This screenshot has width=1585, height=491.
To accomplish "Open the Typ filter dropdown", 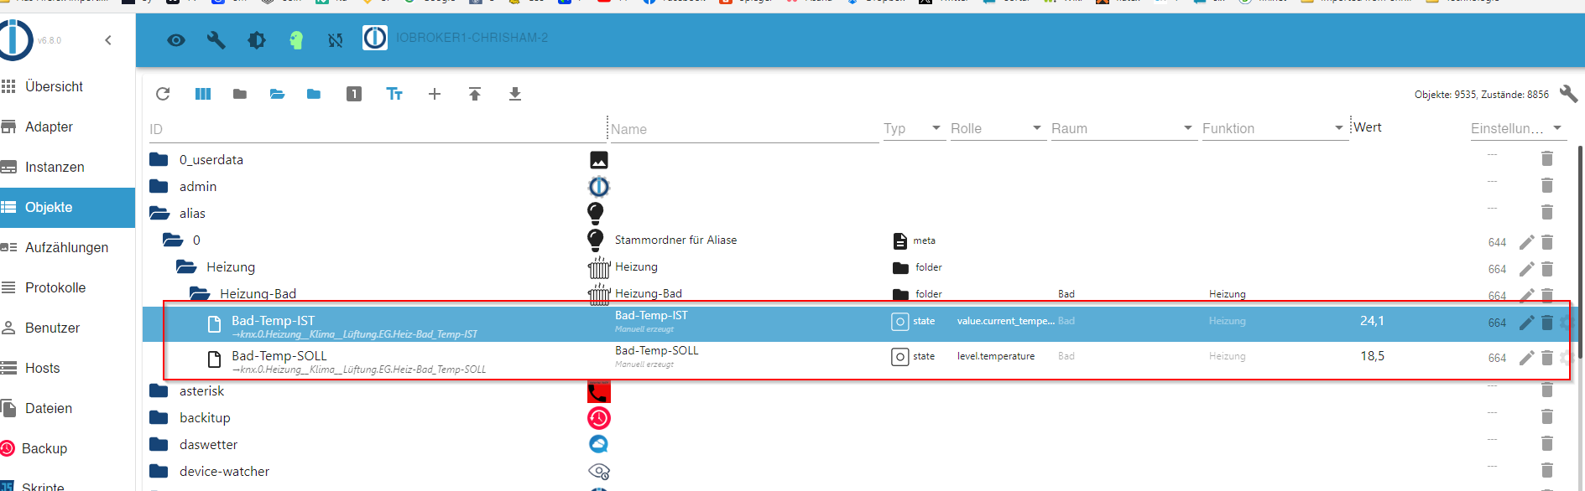I will [914, 128].
